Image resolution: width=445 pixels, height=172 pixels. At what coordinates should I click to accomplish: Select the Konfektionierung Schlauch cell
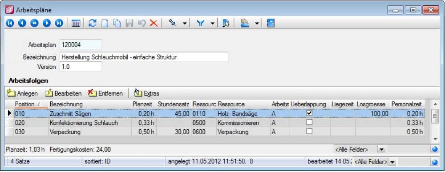90,123
